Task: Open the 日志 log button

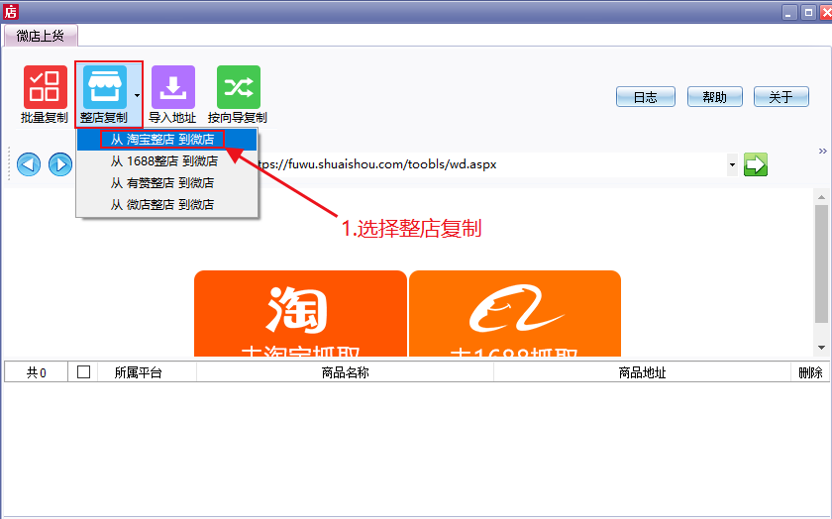Action: point(646,97)
